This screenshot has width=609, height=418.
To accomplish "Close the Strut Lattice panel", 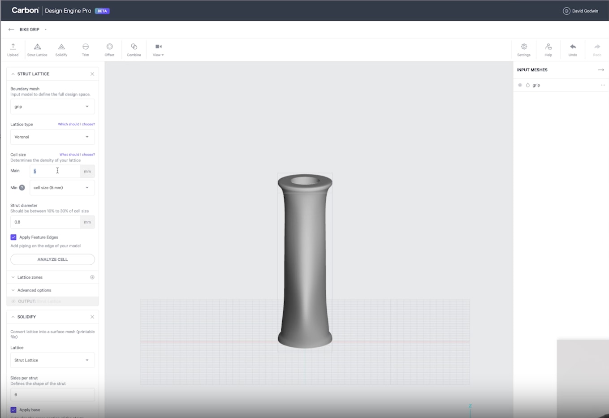I will point(92,74).
